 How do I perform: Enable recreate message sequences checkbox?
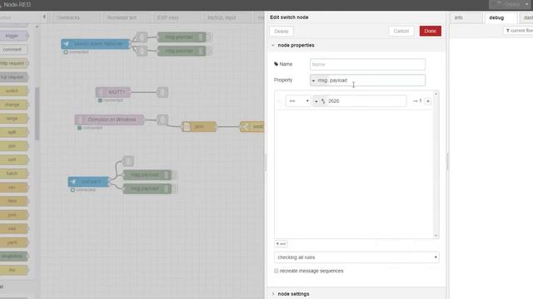coord(276,271)
